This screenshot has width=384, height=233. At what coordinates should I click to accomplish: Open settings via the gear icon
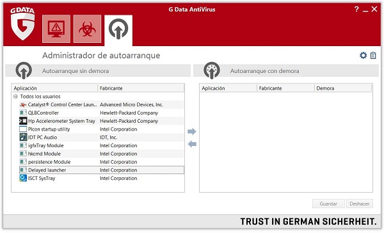(363, 56)
